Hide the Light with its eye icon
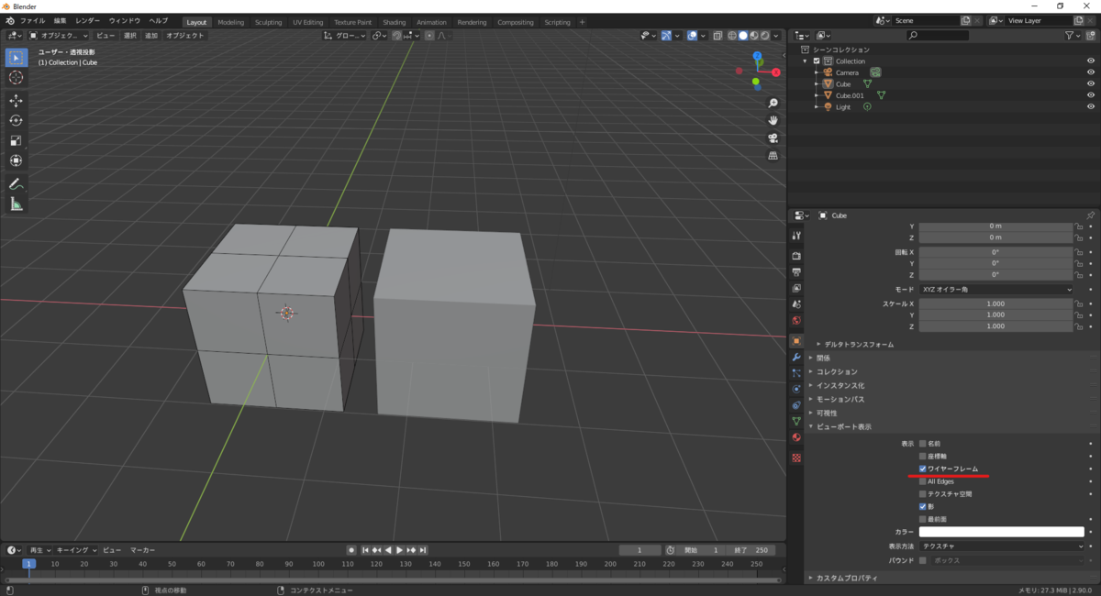 coord(1091,107)
